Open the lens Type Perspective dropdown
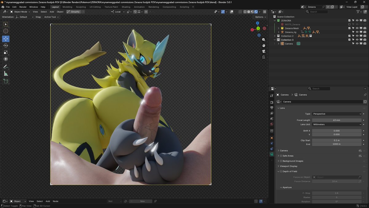 tap(337, 114)
